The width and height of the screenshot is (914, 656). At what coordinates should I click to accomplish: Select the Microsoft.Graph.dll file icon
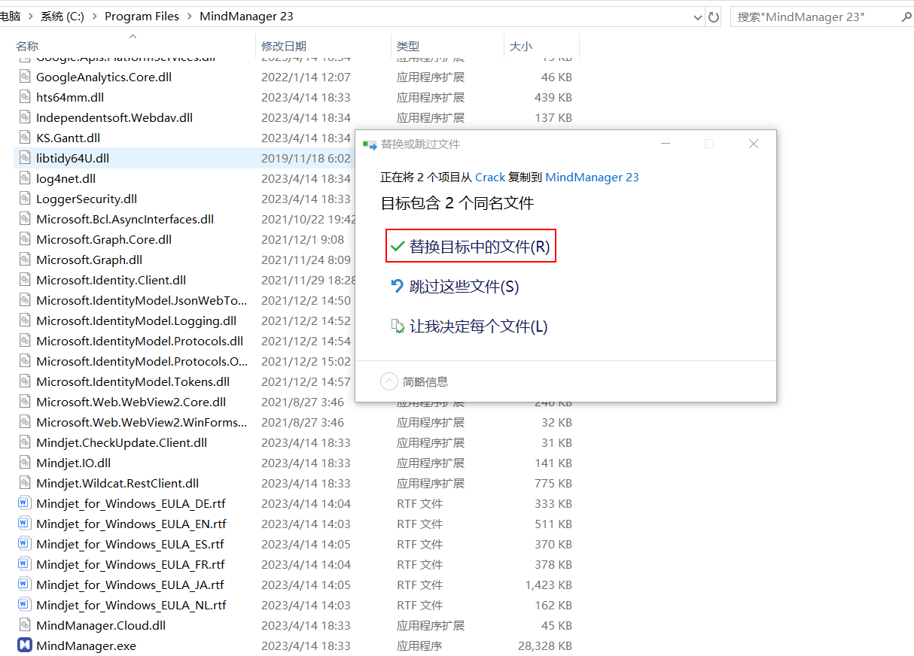[24, 260]
